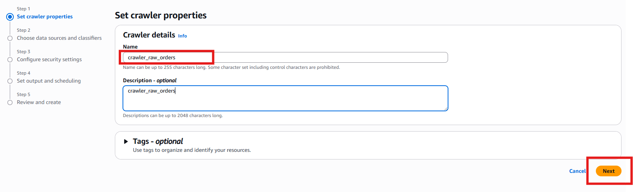Select Choose data sources and classifiers step
The height and width of the screenshot is (192, 633).
pyautogui.click(x=59, y=38)
